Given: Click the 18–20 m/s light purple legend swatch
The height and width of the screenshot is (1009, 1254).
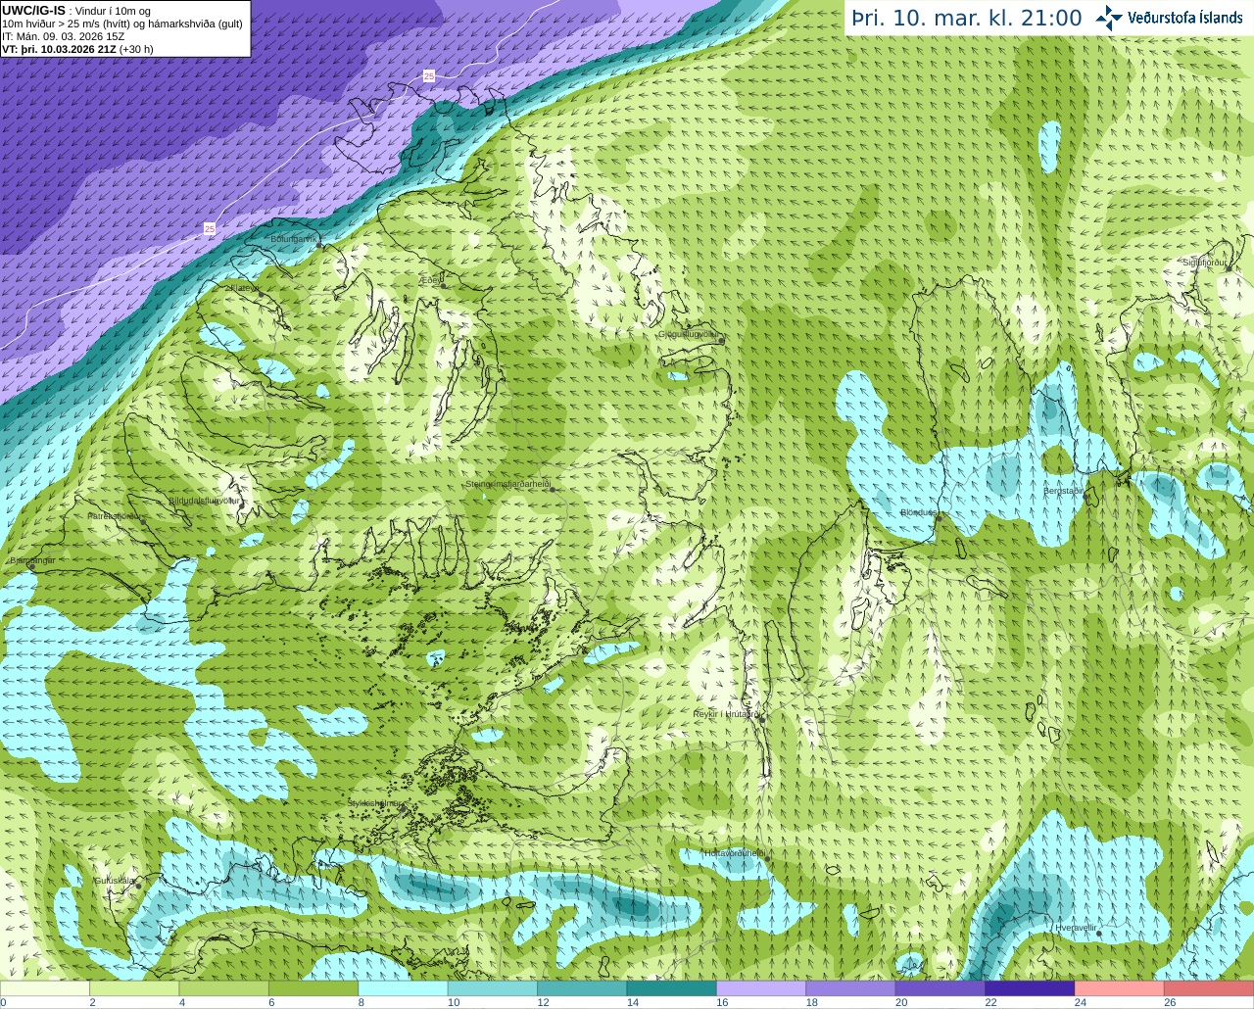Looking at the screenshot, I should [851, 988].
